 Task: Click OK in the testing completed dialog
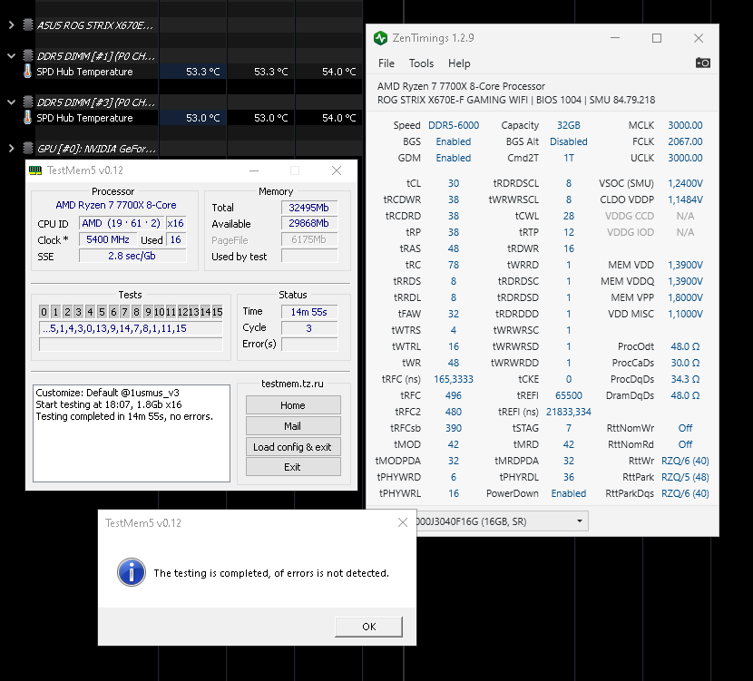(368, 627)
